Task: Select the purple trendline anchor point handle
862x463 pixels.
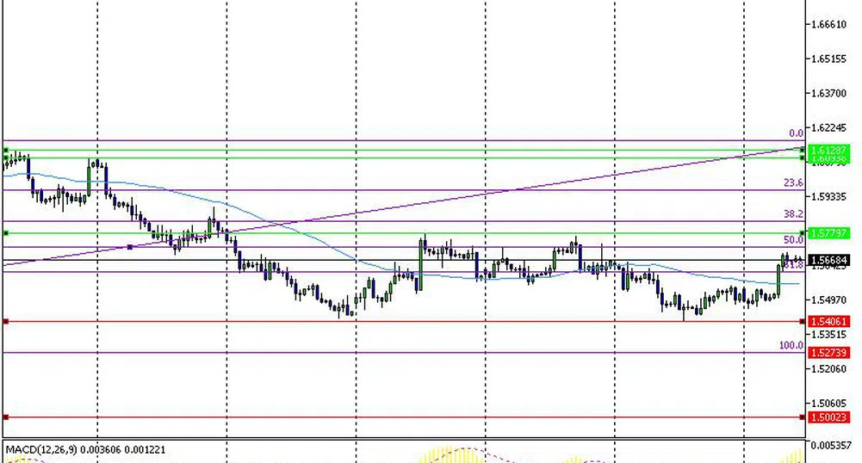Action: (x=129, y=247)
